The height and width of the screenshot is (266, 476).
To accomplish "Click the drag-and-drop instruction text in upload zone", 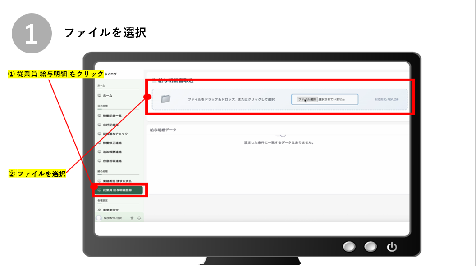I will (x=231, y=99).
